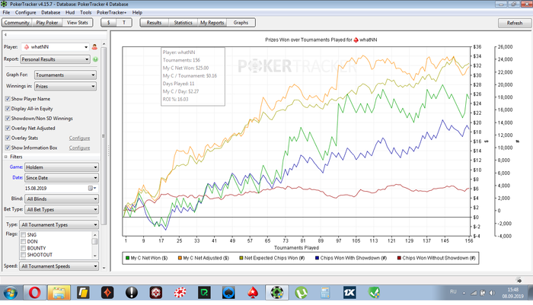Click the left panel vertical scrollbar
This screenshot has width=533, height=305.
(104, 136)
